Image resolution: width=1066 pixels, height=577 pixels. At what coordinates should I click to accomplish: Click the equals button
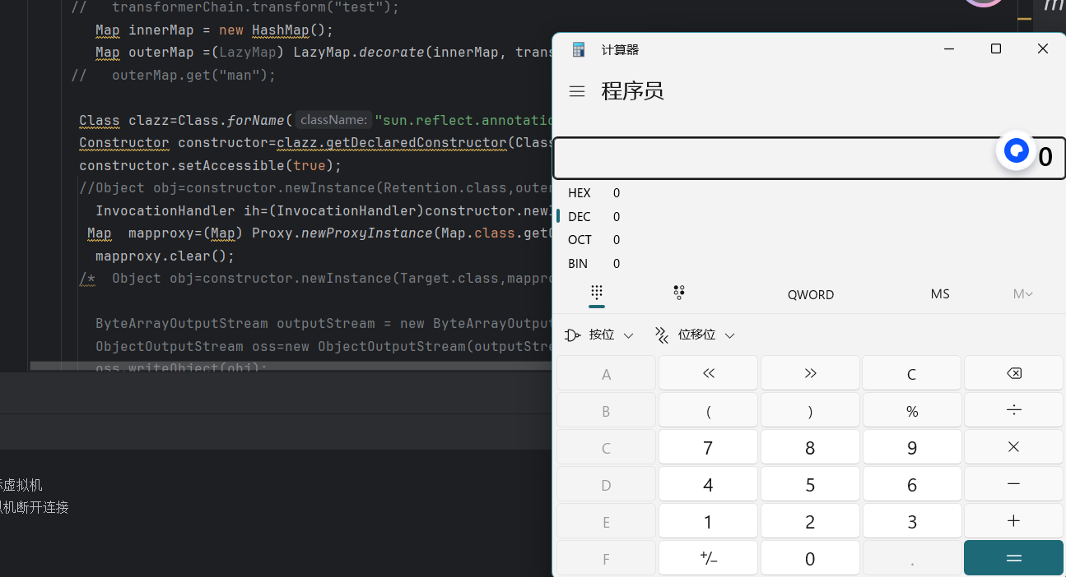point(1013,558)
